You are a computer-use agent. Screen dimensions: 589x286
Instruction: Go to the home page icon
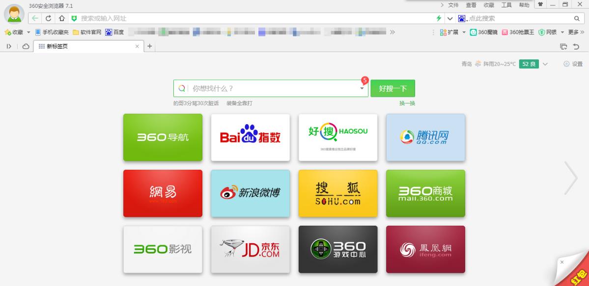61,18
